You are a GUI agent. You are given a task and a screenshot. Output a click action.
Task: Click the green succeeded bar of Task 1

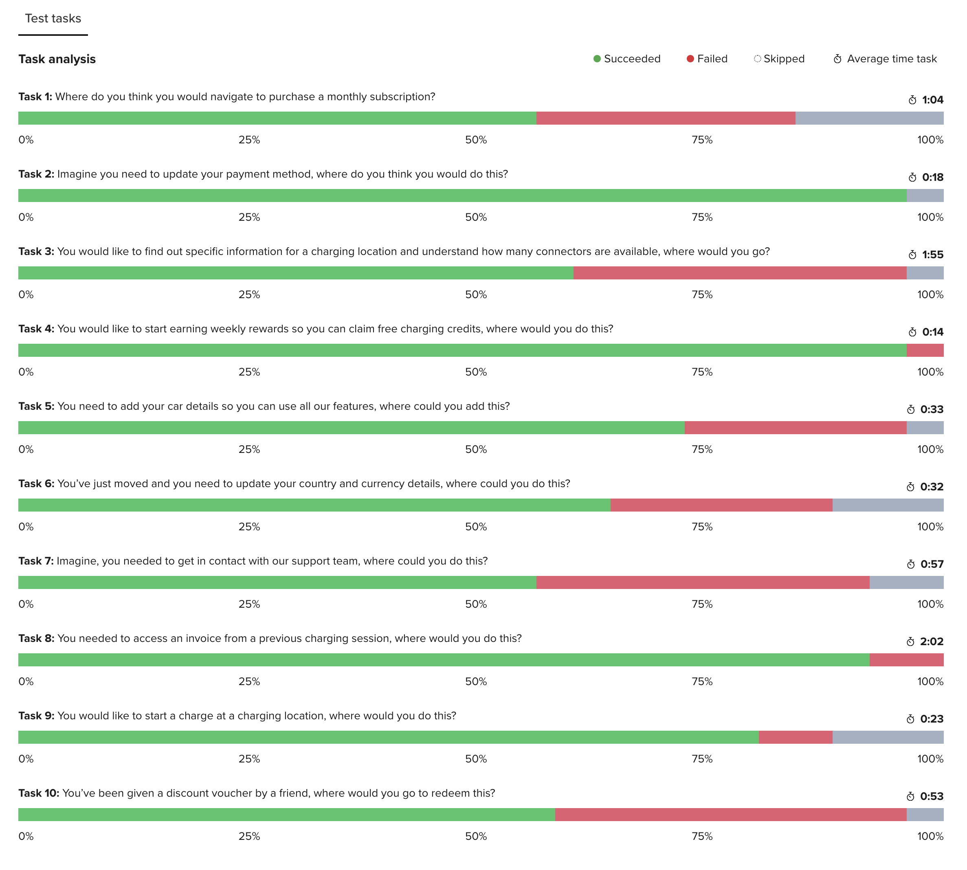(x=277, y=118)
